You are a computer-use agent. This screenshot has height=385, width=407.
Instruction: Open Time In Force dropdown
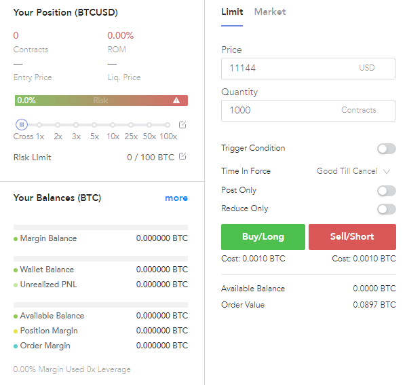coord(353,171)
